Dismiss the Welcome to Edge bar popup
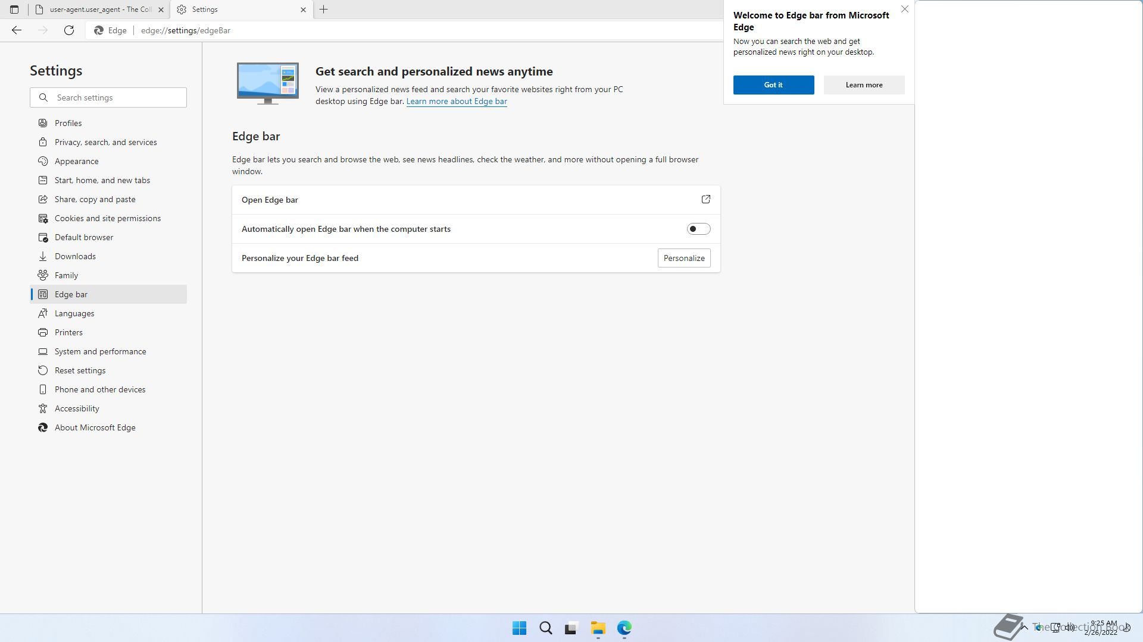This screenshot has width=1143, height=642. 904,9
